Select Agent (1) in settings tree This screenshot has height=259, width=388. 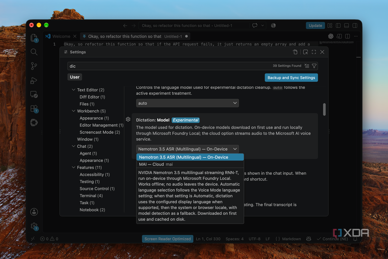click(88, 153)
